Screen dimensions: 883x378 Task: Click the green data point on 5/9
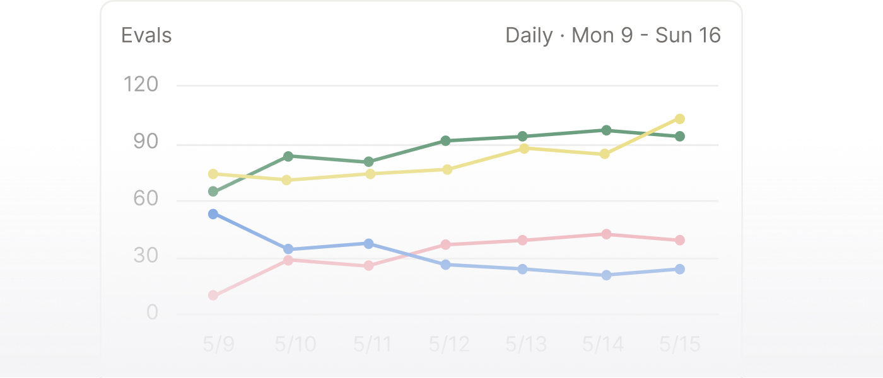(x=213, y=192)
